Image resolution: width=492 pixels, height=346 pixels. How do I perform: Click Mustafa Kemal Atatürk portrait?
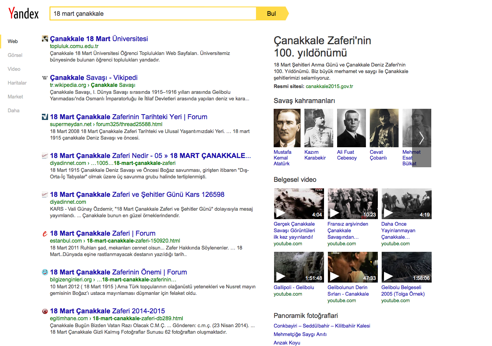(287, 128)
